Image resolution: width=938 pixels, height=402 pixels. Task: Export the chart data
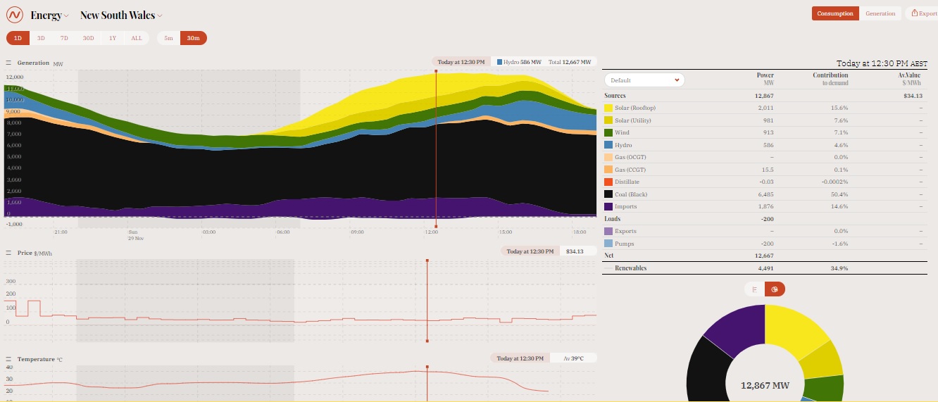coord(924,13)
